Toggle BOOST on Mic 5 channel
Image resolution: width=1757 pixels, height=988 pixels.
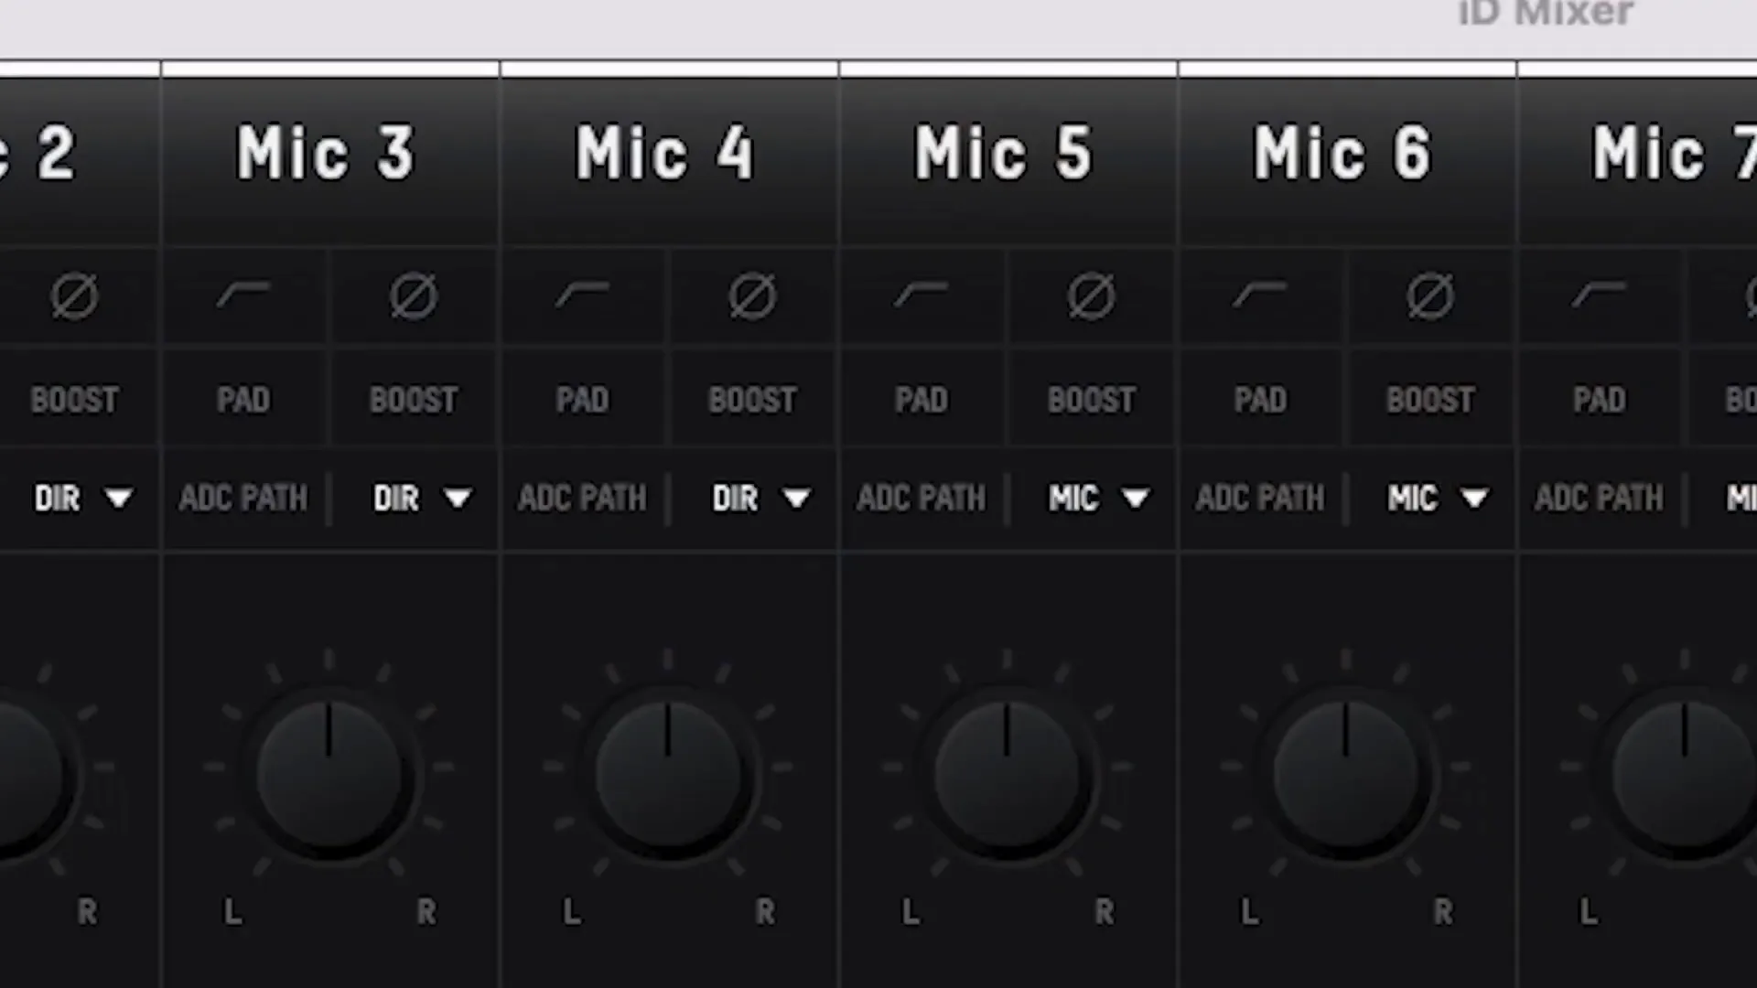(1090, 399)
